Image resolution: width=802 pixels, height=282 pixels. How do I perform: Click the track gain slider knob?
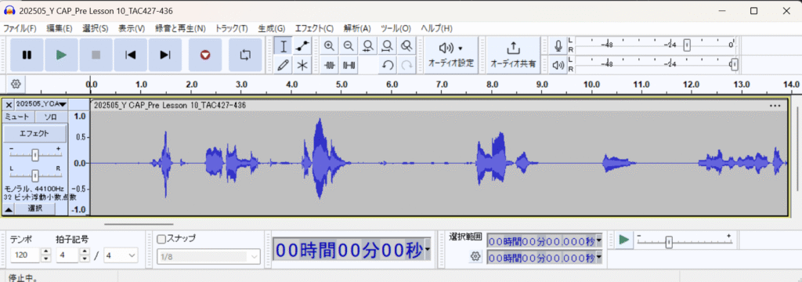coord(34,154)
